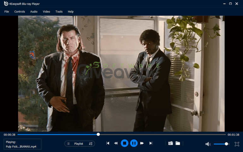243x152 pixels.
Task: Open the Video menu
Action: (x=46, y=12)
